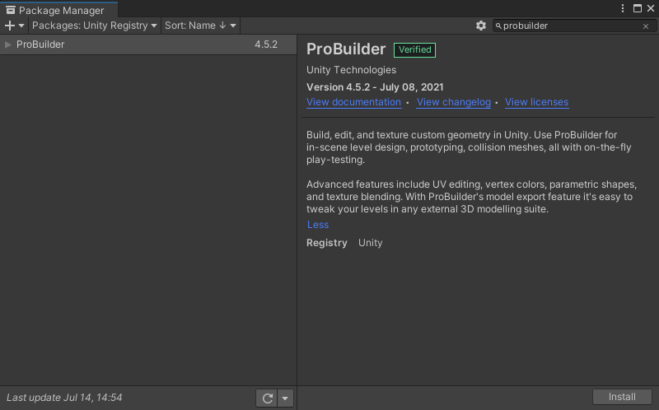This screenshot has width=659, height=410.
Task: Open the window's three-dot options menu
Action: (623, 8)
